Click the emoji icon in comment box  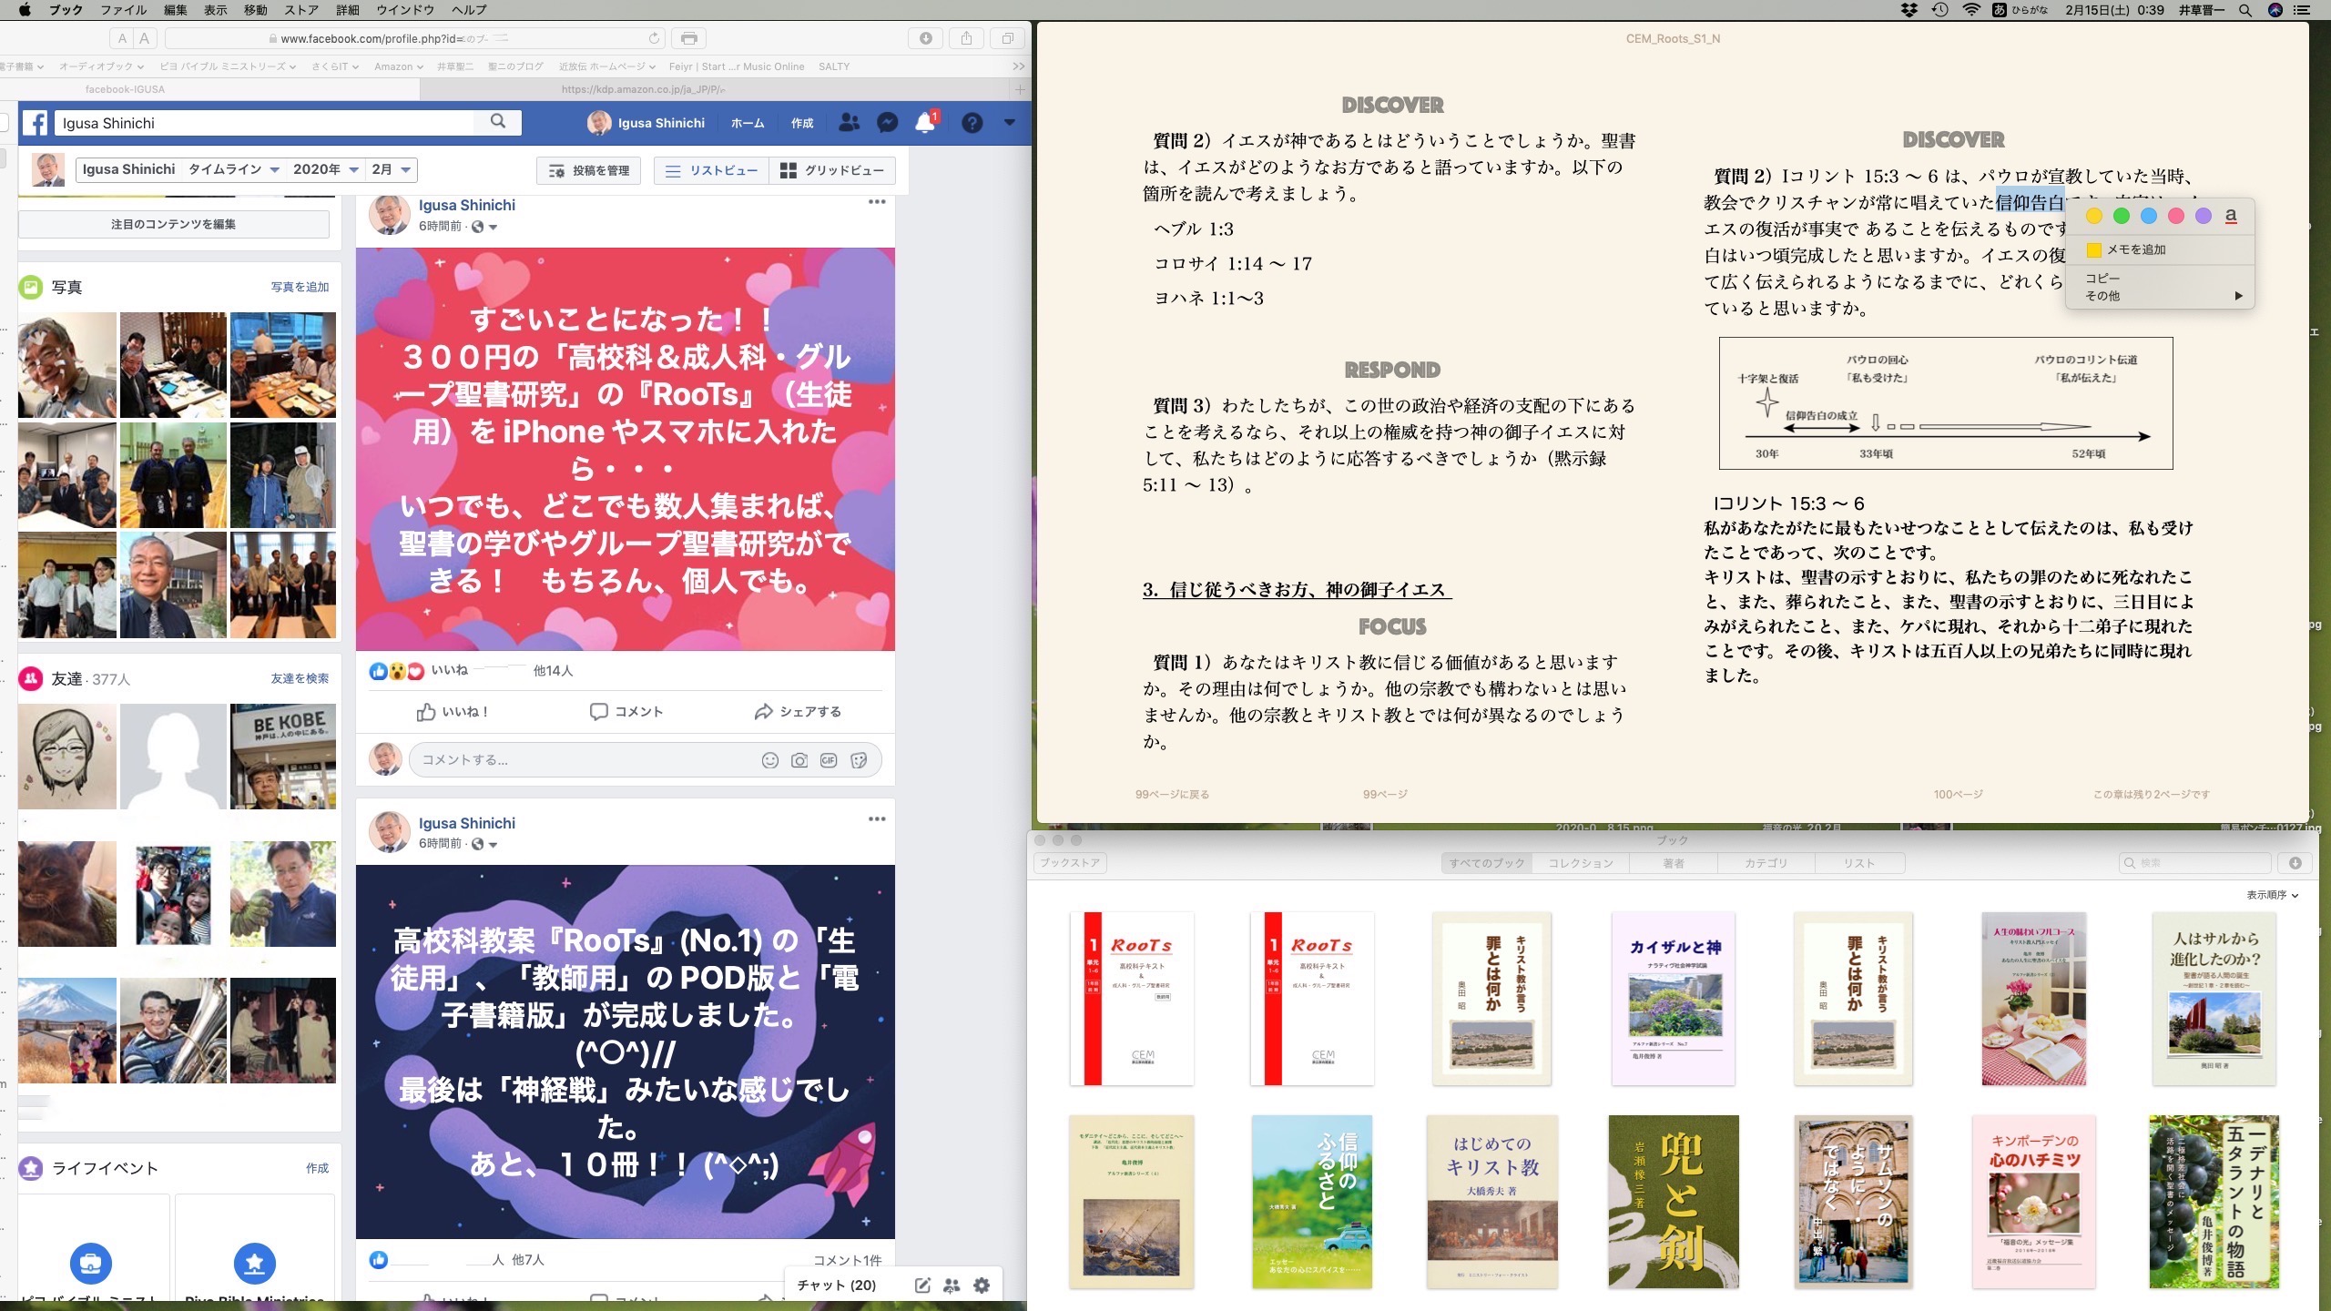pos(769,760)
